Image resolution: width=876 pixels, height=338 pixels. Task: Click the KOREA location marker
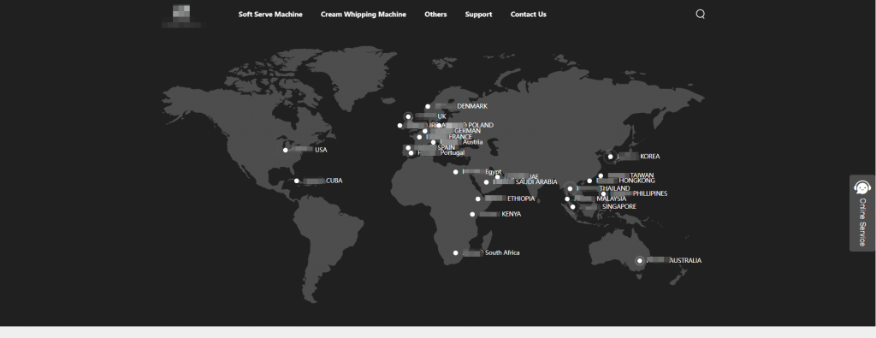point(611,157)
